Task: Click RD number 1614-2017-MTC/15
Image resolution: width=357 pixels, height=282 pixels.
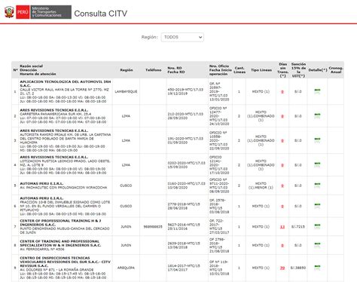Action: pos(184,265)
